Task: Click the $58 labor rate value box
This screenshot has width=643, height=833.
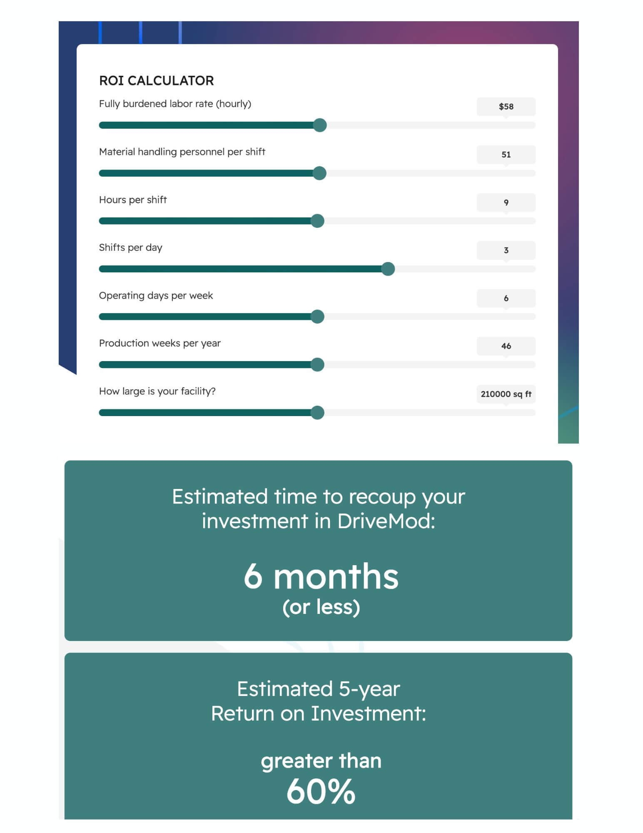Action: [506, 107]
